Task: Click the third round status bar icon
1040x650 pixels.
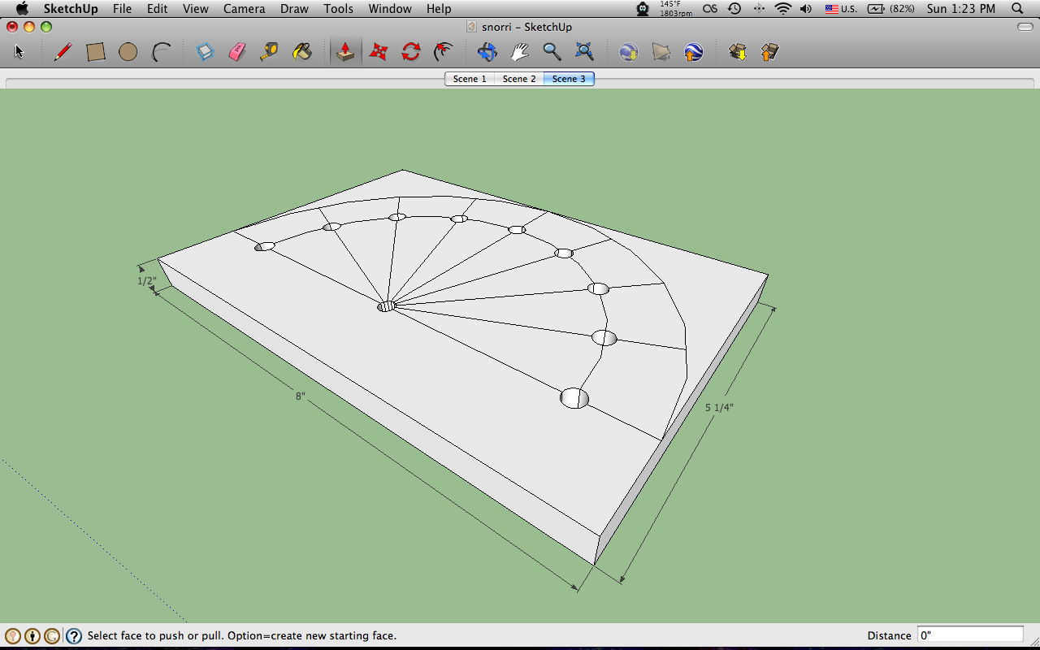Action: click(x=52, y=636)
